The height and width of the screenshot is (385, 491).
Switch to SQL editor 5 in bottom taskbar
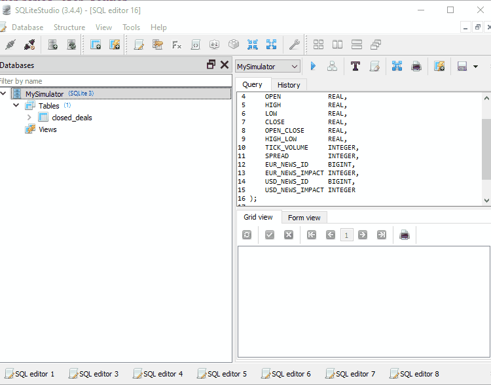click(223, 374)
